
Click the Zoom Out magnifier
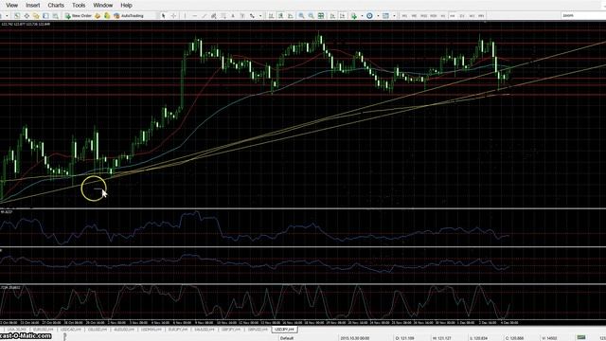coord(312,16)
